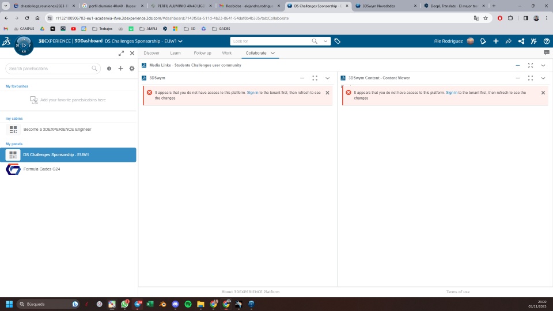
Task: Open notifications in the top bar
Action: (x=483, y=41)
